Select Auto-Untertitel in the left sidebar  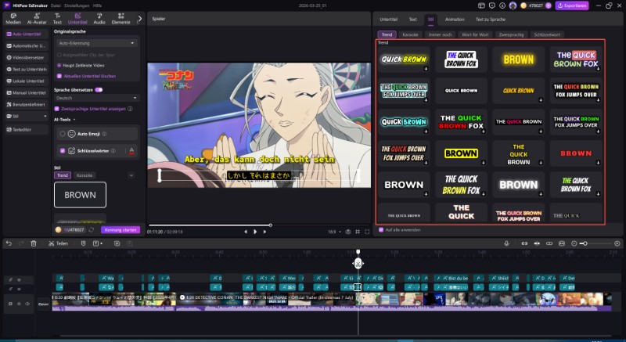27,34
